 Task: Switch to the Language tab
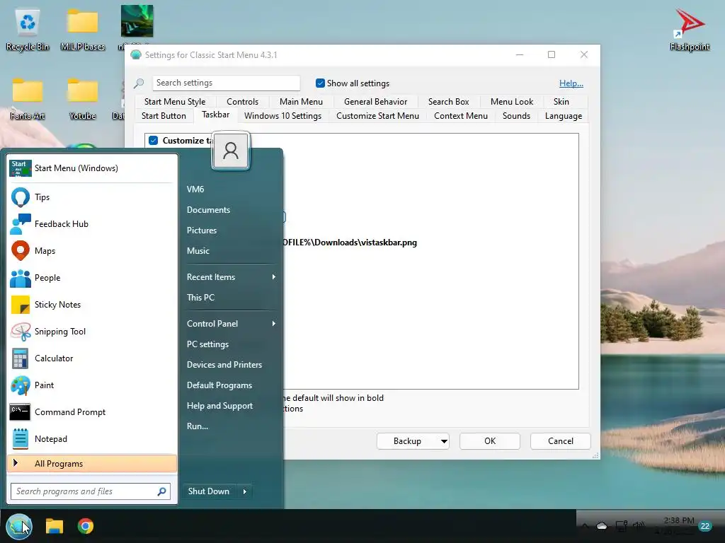(x=563, y=116)
